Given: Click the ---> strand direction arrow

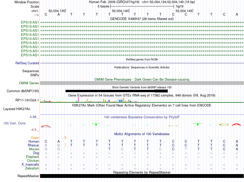Looking at the screenshot, I should pyautogui.click(x=36, y=15).
